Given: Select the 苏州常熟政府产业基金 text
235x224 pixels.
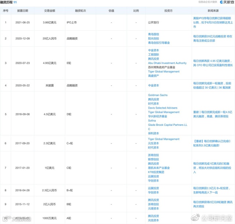Looking at the screenshot, I should tap(162, 67).
